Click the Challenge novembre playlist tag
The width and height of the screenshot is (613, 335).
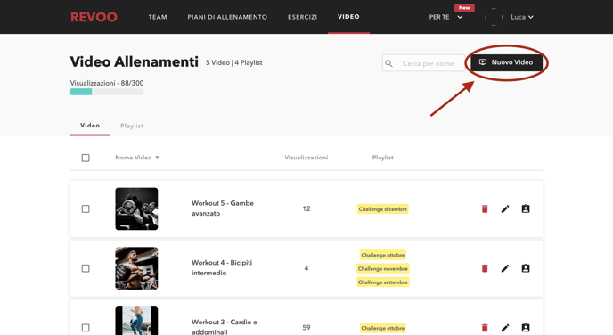tap(383, 268)
